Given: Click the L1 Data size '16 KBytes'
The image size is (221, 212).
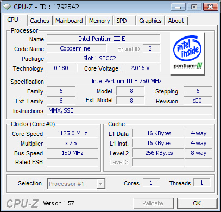Looking at the screenshot, I should coord(158,133).
